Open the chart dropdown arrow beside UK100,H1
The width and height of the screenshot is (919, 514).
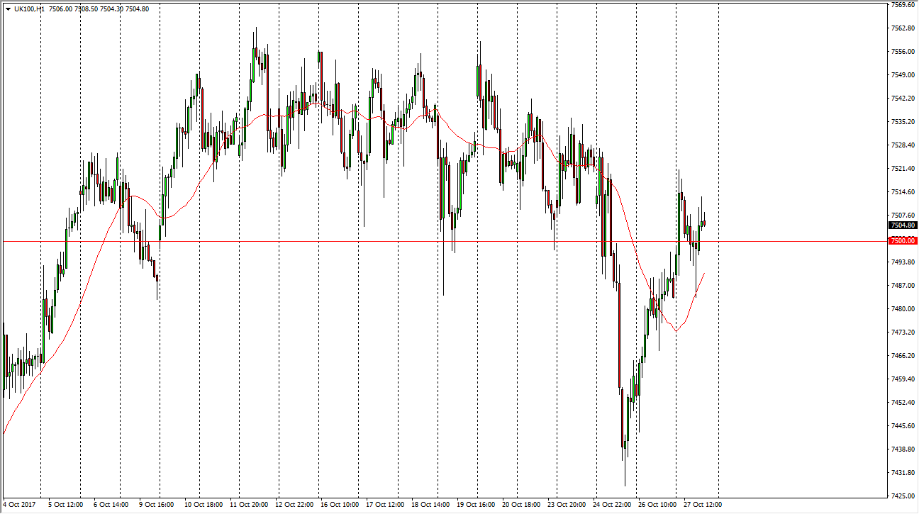coord(8,9)
